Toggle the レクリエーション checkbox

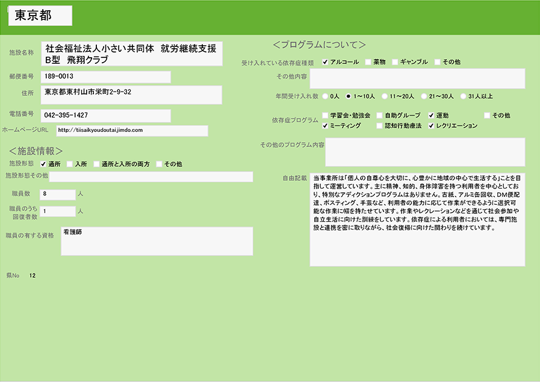[432, 126]
